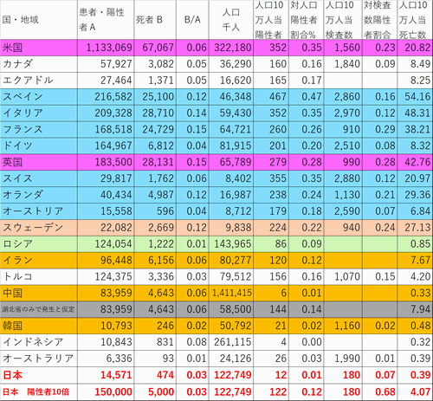
Task: Select the イタリア row label
Action: pyautogui.click(x=39, y=113)
